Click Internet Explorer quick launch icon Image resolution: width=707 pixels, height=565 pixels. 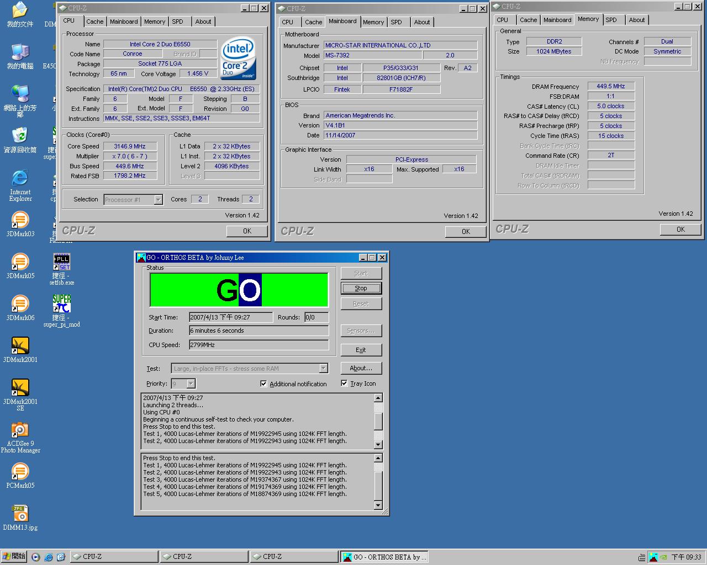[x=49, y=557]
